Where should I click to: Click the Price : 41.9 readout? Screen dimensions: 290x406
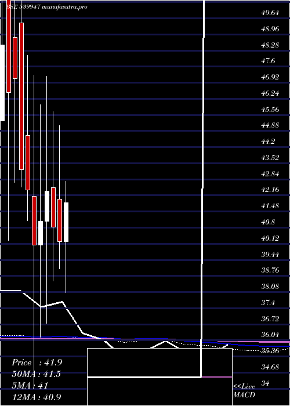(37, 362)
